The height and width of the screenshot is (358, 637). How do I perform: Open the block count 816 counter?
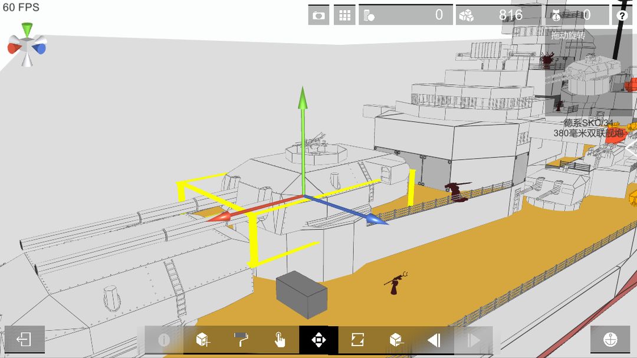[499, 15]
